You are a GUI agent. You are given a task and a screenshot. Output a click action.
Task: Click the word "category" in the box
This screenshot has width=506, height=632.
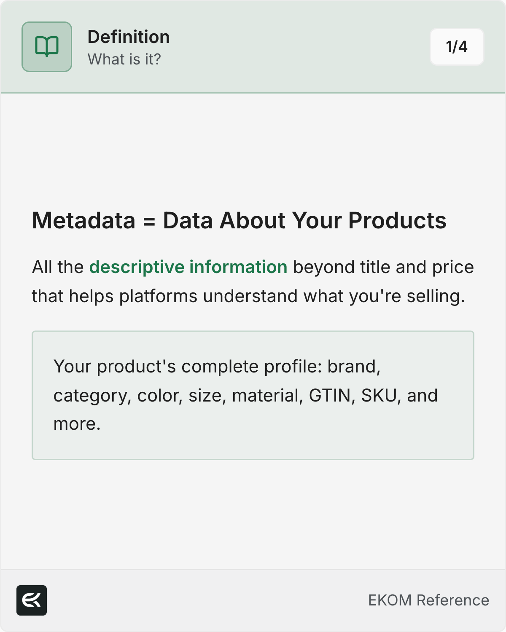92,396
